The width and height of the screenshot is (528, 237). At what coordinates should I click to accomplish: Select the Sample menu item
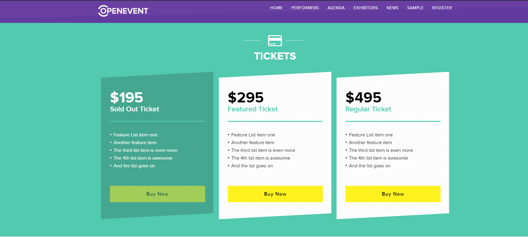coord(415,8)
